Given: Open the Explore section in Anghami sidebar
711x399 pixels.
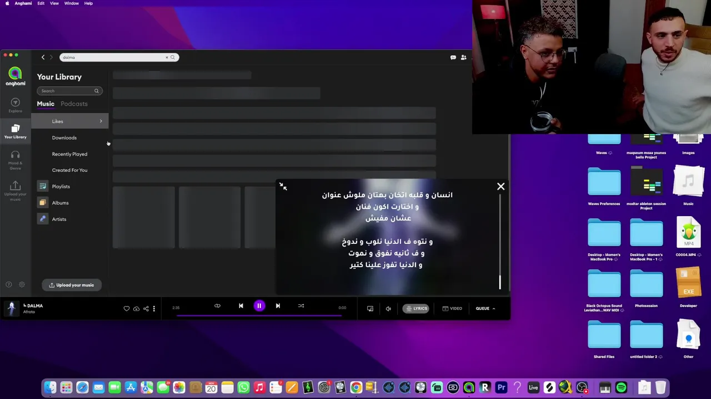Looking at the screenshot, I should pyautogui.click(x=15, y=105).
